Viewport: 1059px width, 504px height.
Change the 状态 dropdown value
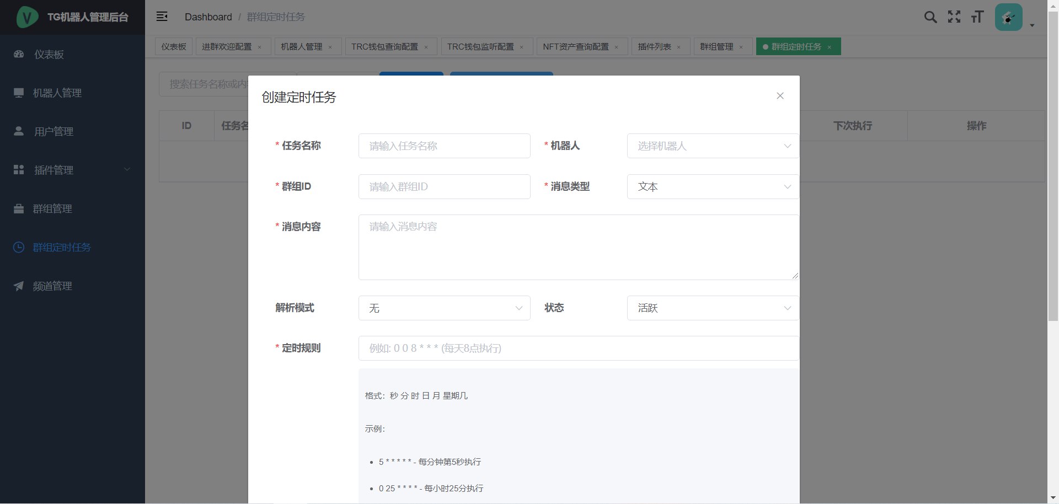[x=713, y=308]
